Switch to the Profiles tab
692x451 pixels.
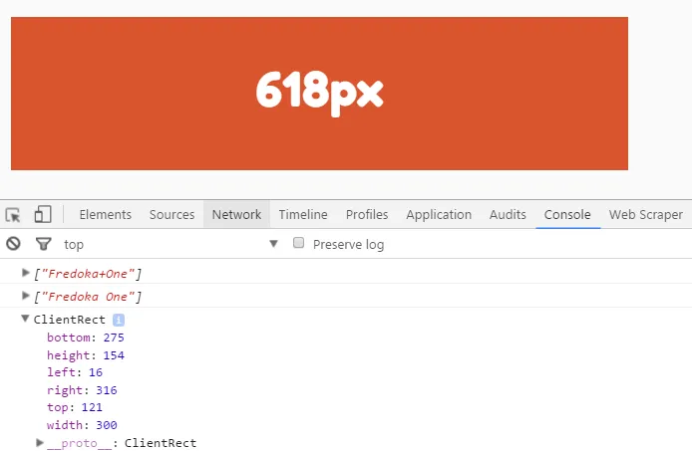(x=367, y=215)
